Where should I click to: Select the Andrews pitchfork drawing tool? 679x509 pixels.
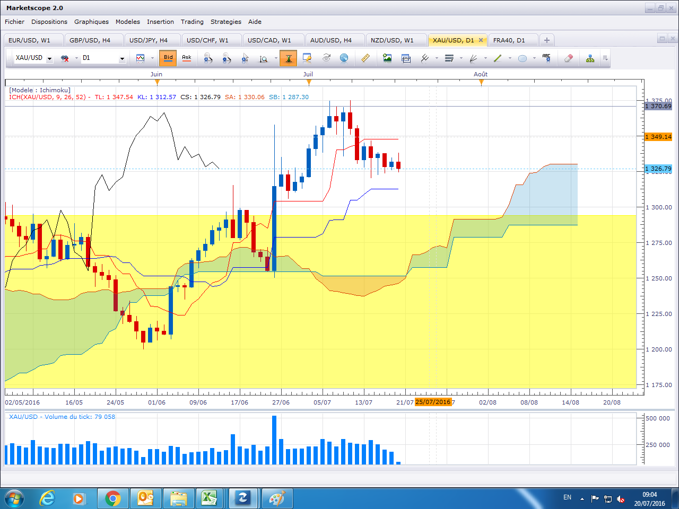[424, 58]
